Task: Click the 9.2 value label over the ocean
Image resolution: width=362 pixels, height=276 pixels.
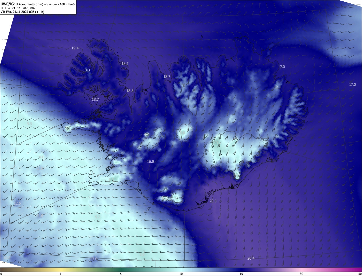Action: pos(98,217)
